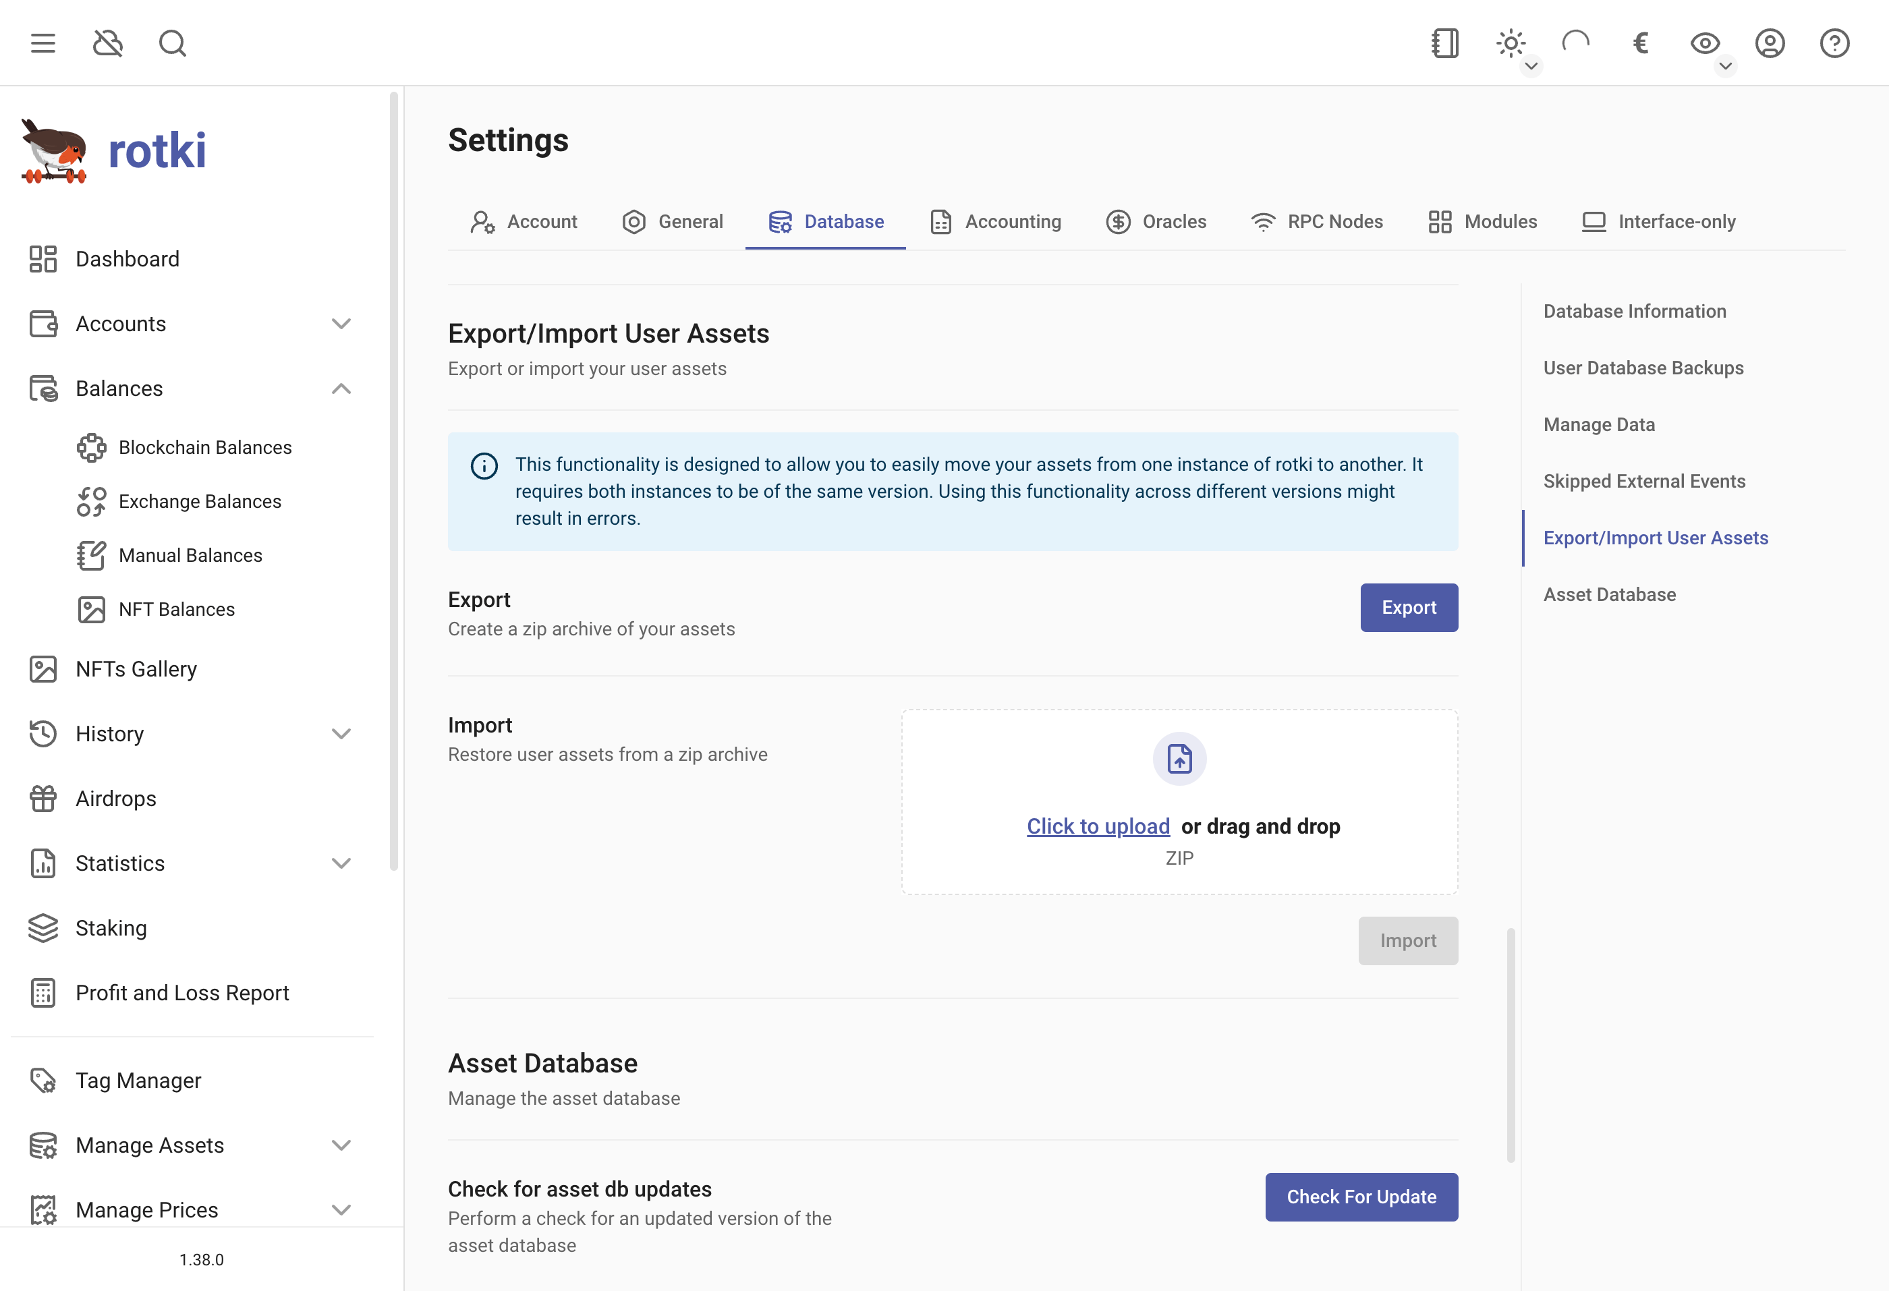1889x1291 pixels.
Task: Click the settings content scrollbar
Action: (x=1511, y=1045)
